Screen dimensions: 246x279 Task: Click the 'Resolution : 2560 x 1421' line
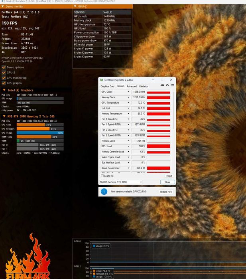coord(20,47)
